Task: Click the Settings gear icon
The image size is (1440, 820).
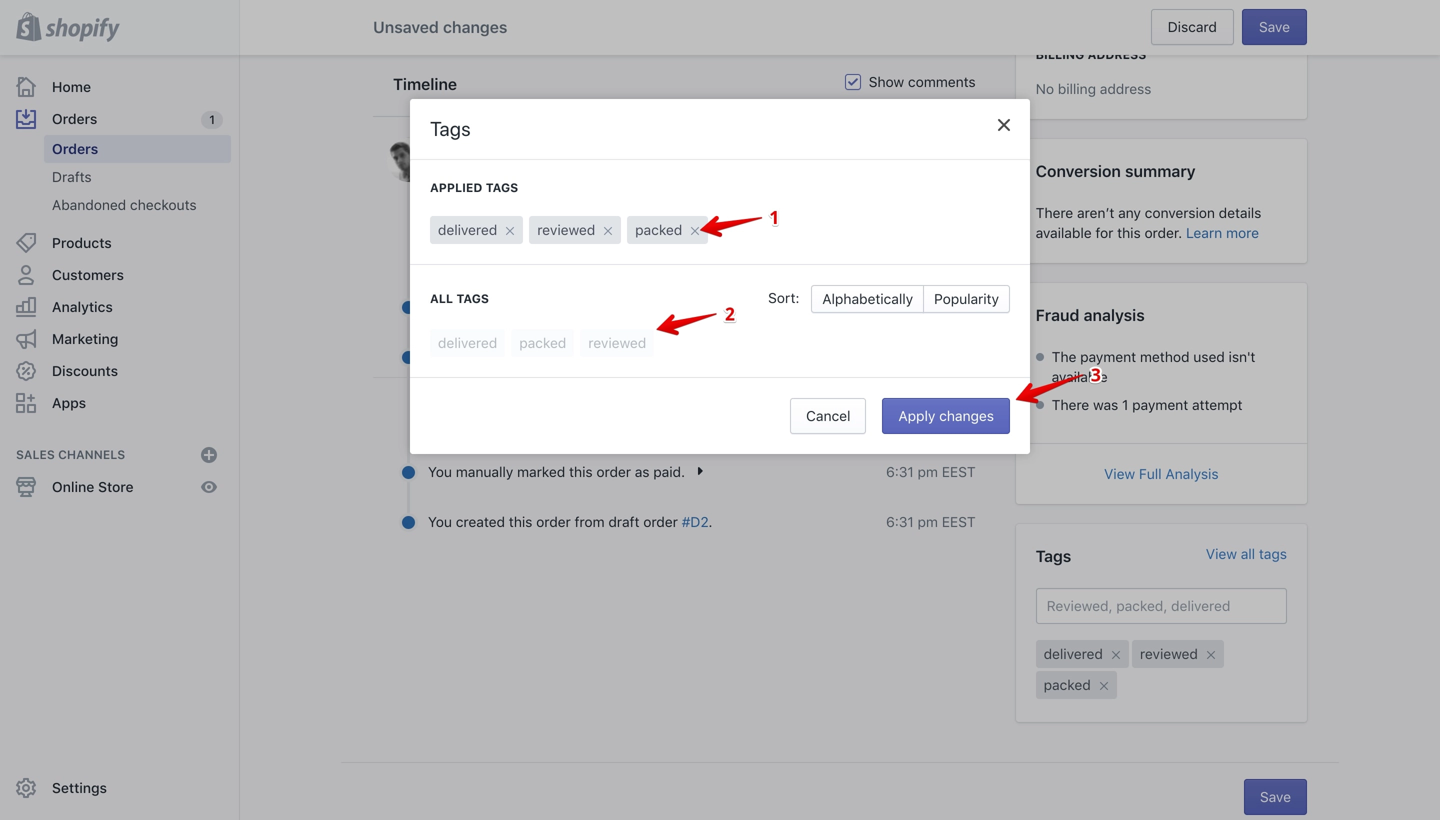Action: coord(26,788)
